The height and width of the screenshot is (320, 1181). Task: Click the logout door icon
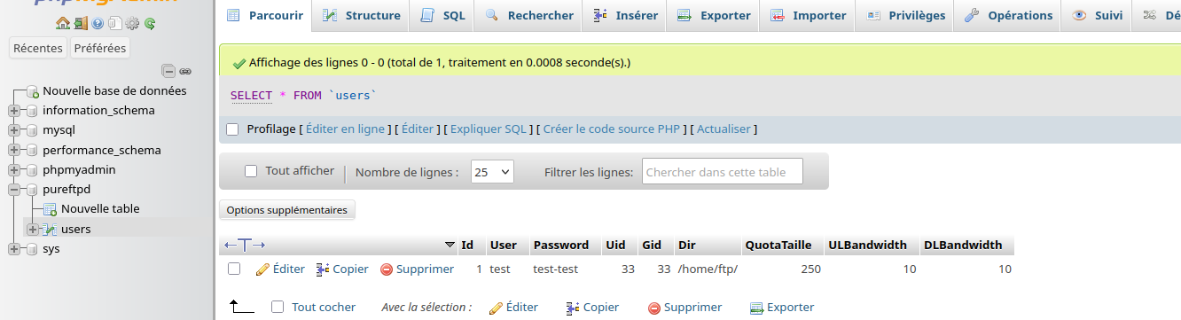pos(81,23)
